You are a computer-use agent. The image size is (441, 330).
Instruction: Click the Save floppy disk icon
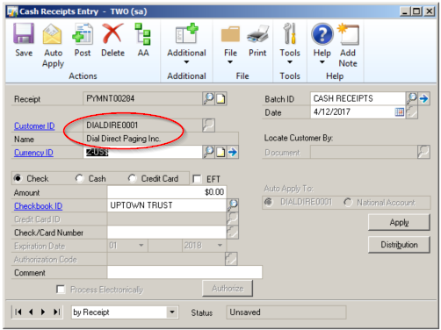click(x=24, y=34)
